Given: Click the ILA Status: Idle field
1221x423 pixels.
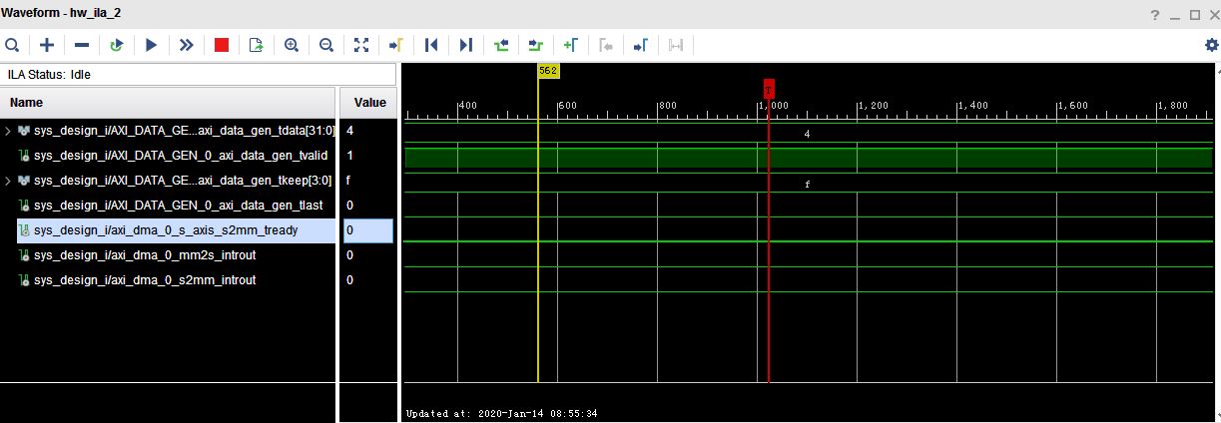Looking at the screenshot, I should pos(198,74).
